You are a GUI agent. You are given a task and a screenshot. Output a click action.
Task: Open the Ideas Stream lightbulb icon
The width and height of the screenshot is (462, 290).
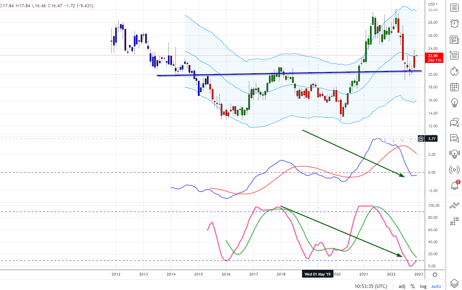454,103
